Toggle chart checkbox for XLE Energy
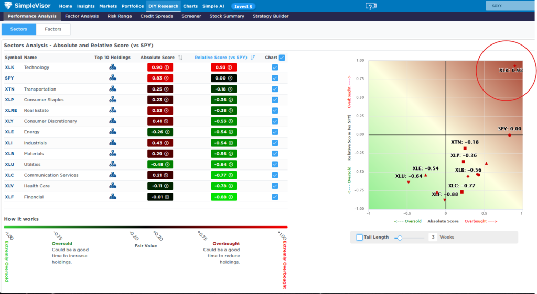Viewport: 537px width, 294px height. coord(275,132)
